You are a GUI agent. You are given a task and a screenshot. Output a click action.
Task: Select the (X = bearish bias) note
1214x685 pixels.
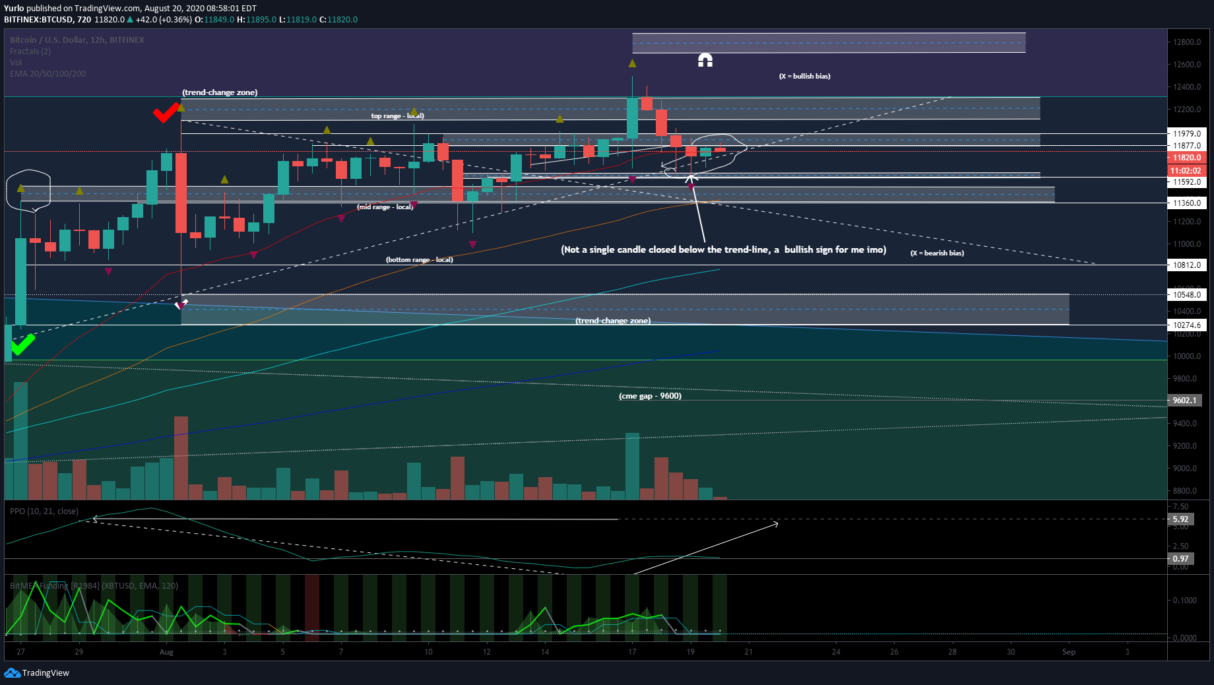(937, 253)
